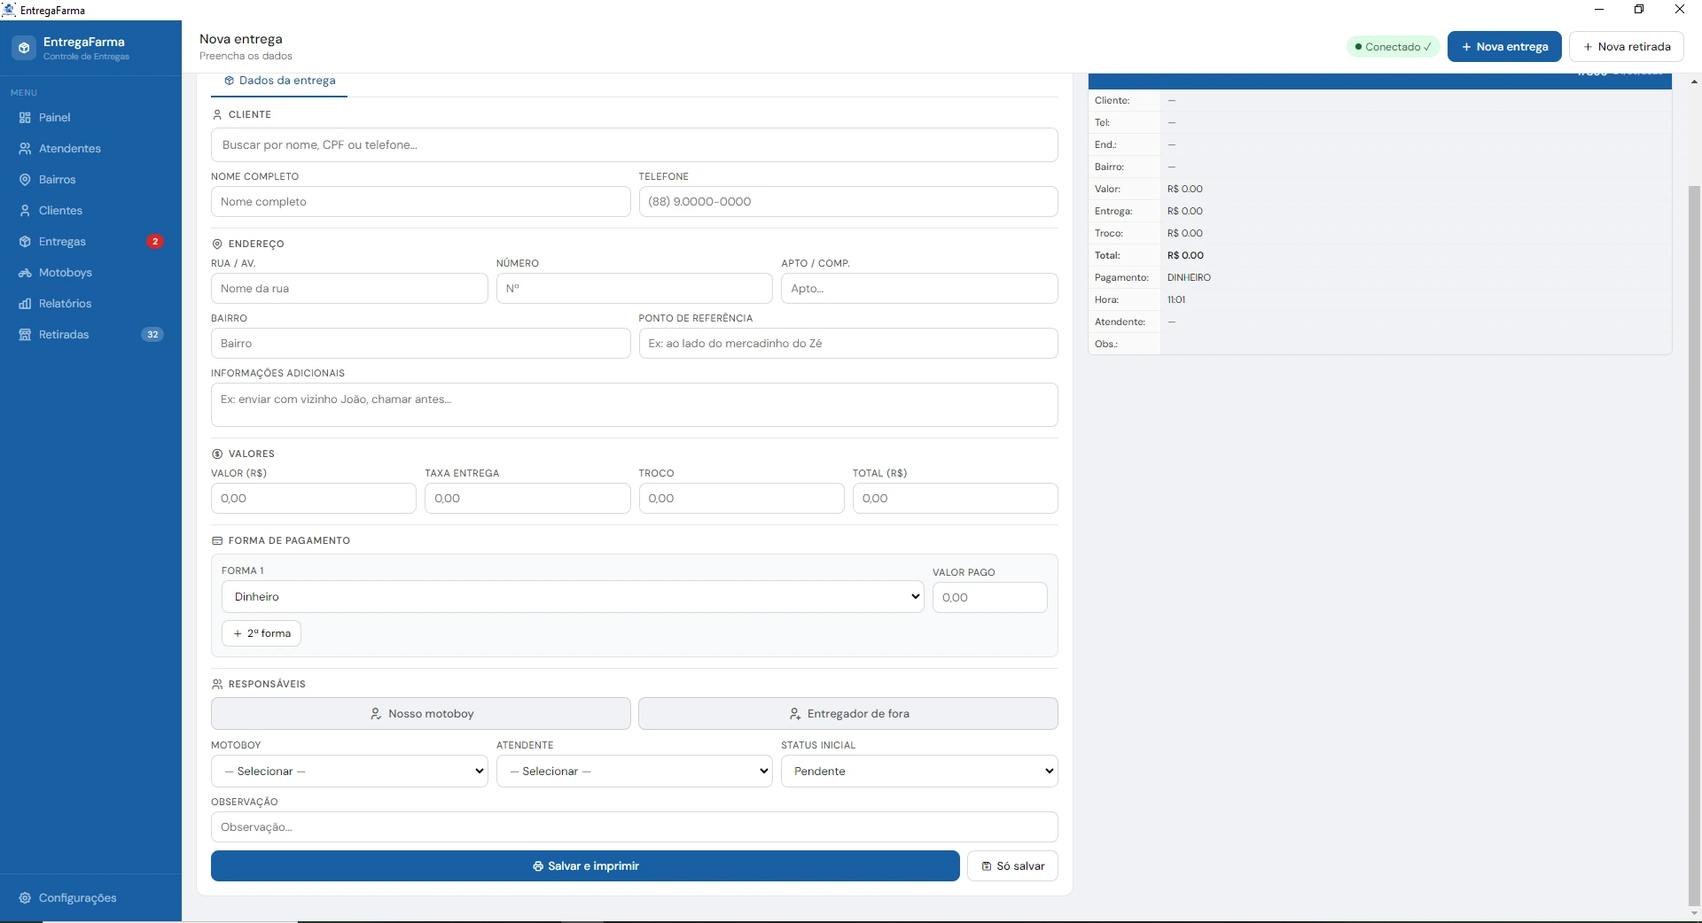Click the Responsáveis people icon
Image resolution: width=1702 pixels, height=923 pixels.
(217, 685)
